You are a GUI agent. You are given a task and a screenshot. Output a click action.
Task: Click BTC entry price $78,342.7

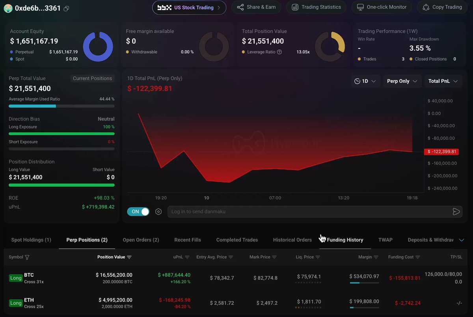click(222, 278)
